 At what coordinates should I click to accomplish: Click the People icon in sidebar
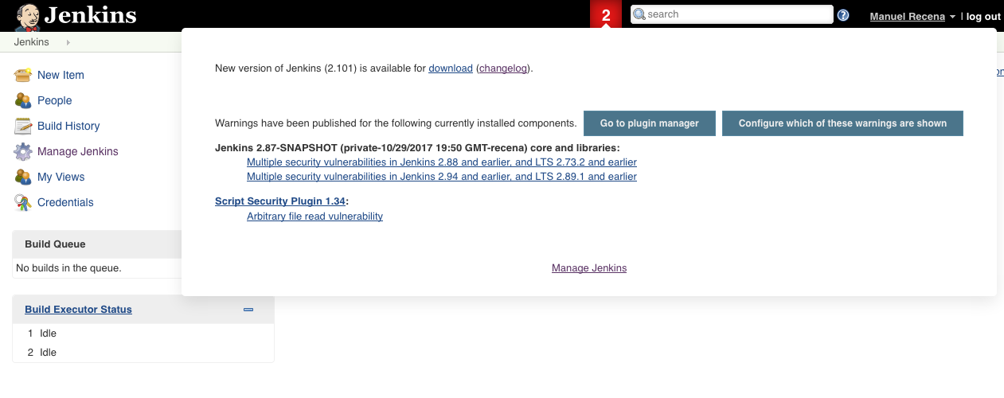pos(23,100)
